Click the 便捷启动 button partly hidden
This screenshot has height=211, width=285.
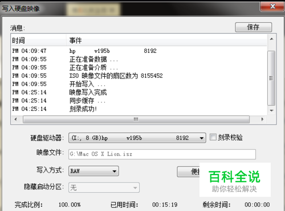[x=188, y=172]
